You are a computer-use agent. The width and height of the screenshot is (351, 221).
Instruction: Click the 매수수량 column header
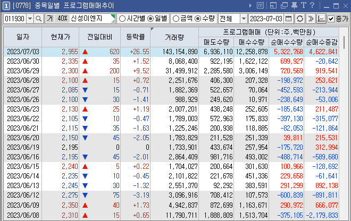[x=252, y=42]
